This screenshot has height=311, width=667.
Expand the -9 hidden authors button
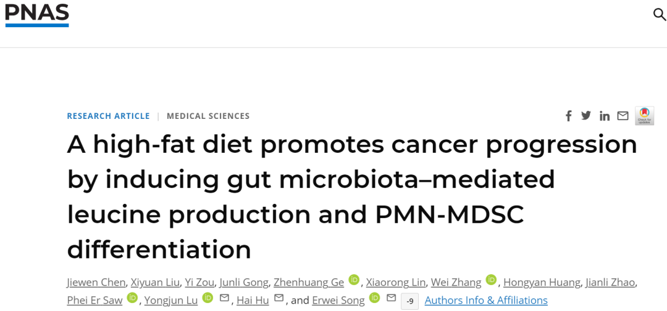[409, 301]
